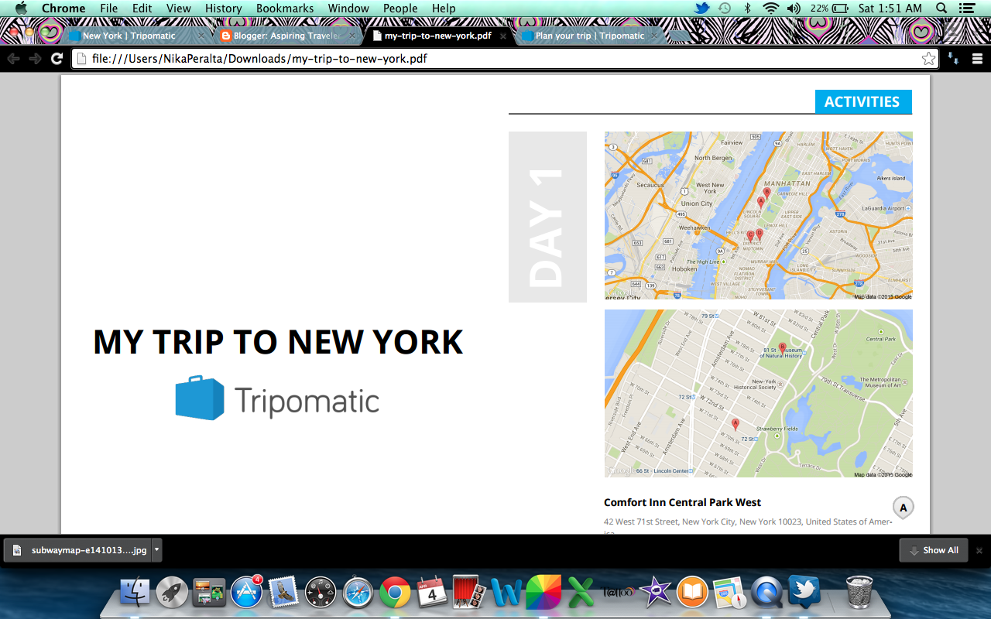Click Show All downloads button
991x619 pixels.
(933, 550)
